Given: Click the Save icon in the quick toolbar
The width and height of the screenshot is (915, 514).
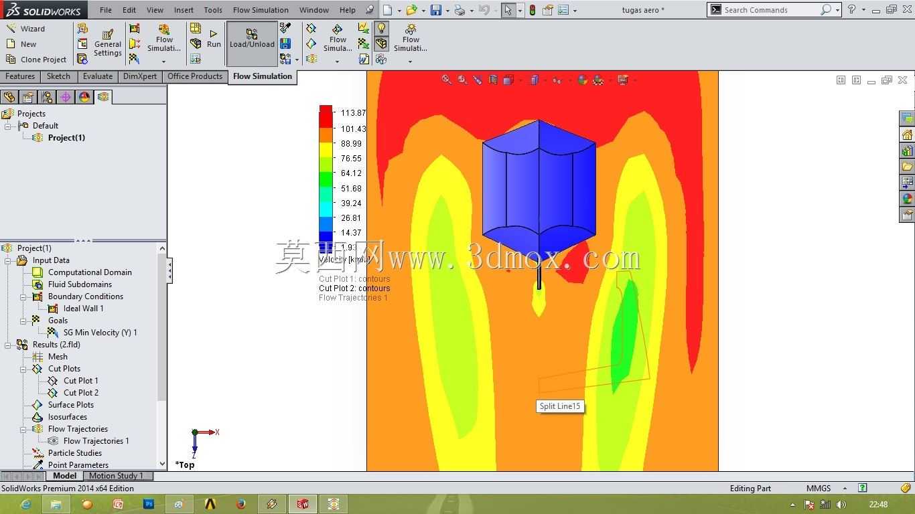Looking at the screenshot, I should (435, 10).
